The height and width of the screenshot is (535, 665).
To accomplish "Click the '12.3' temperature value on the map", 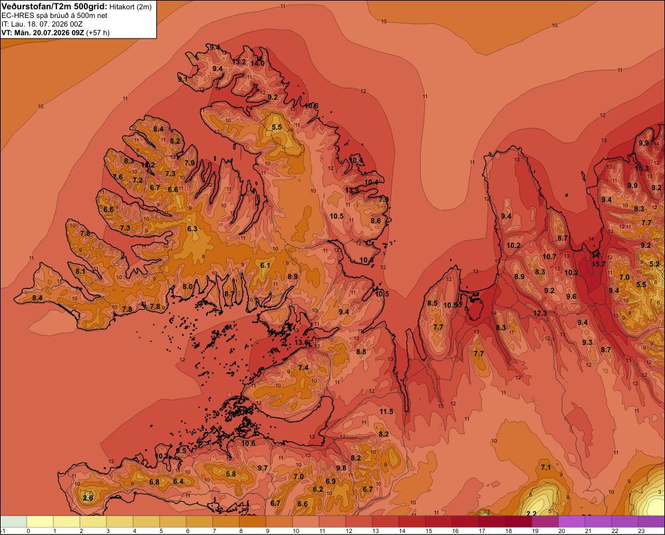I will (x=540, y=313).
